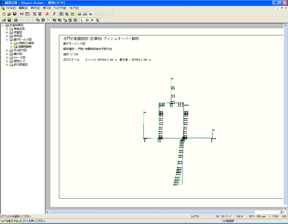Toggle the L layout mode button
Image resolution: width=288 pixels, height=224 pixels.
pos(82,20)
